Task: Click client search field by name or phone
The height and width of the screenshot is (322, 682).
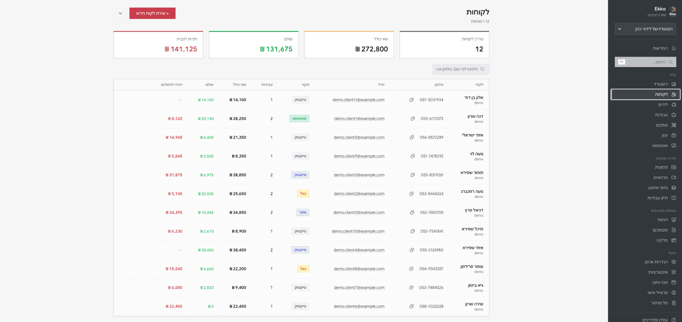Action: coord(461,69)
